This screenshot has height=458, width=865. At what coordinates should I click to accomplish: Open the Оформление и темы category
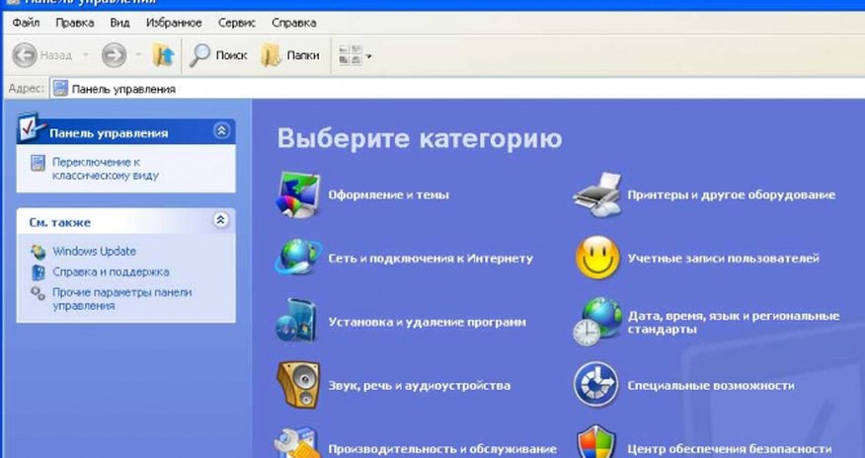388,195
